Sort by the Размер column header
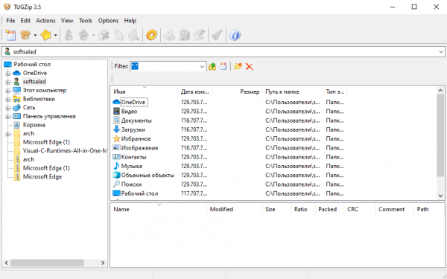Viewport: 447px width, 279px height. click(x=238, y=92)
